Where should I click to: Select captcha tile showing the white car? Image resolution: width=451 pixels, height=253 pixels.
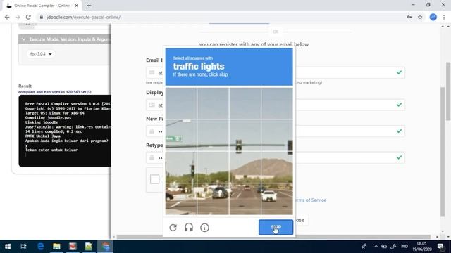click(277, 199)
